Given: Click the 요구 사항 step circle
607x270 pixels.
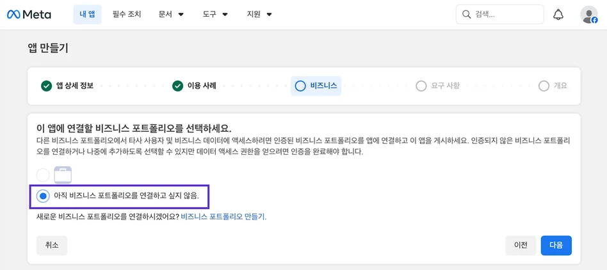Looking at the screenshot, I should coord(421,86).
